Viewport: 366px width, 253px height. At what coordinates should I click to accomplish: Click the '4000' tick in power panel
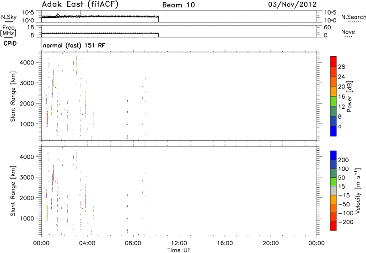(27, 63)
